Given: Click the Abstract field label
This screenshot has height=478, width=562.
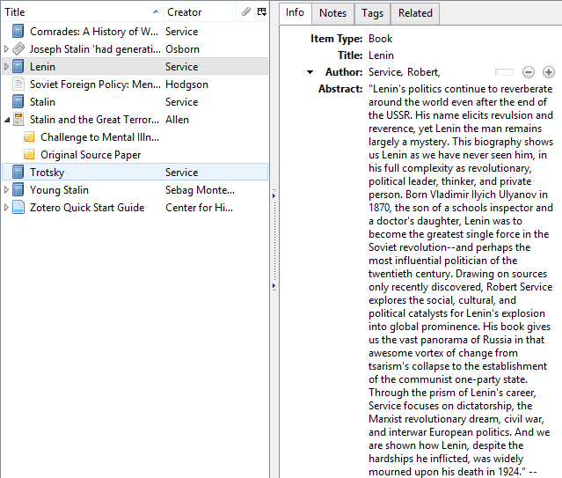Looking at the screenshot, I should [340, 89].
